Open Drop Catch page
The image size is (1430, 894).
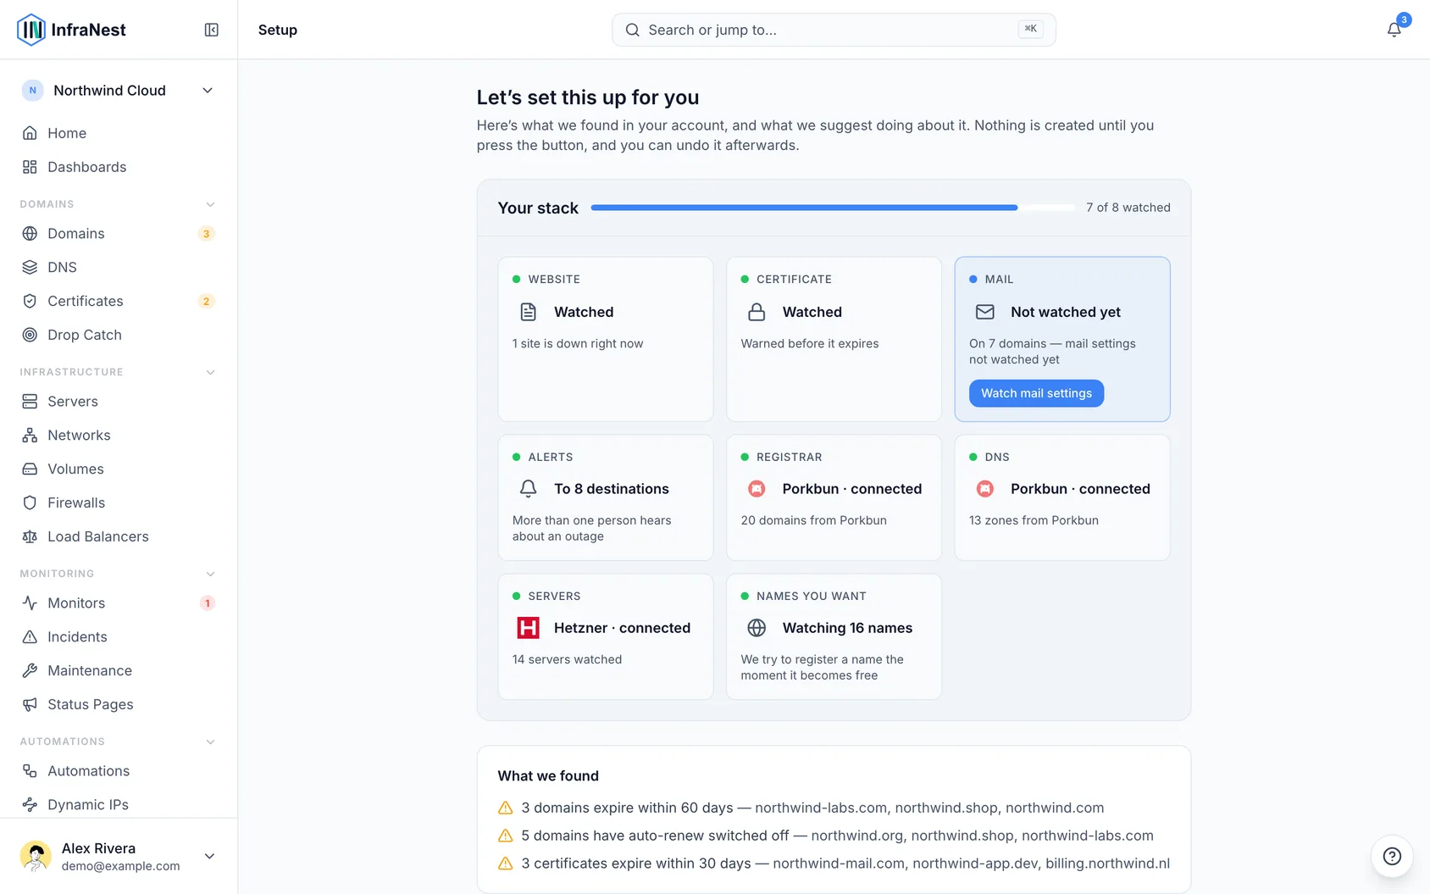click(119, 335)
